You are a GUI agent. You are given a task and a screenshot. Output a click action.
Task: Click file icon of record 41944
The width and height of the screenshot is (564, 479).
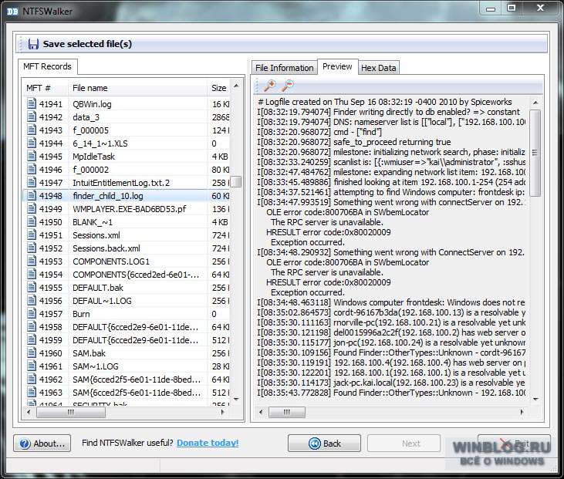tap(32, 143)
